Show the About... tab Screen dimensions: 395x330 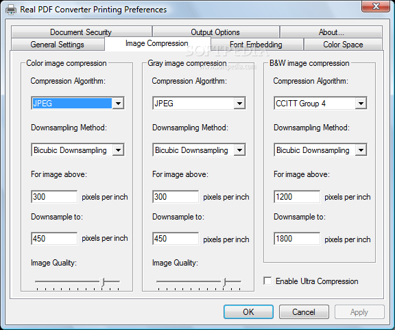pos(331,32)
